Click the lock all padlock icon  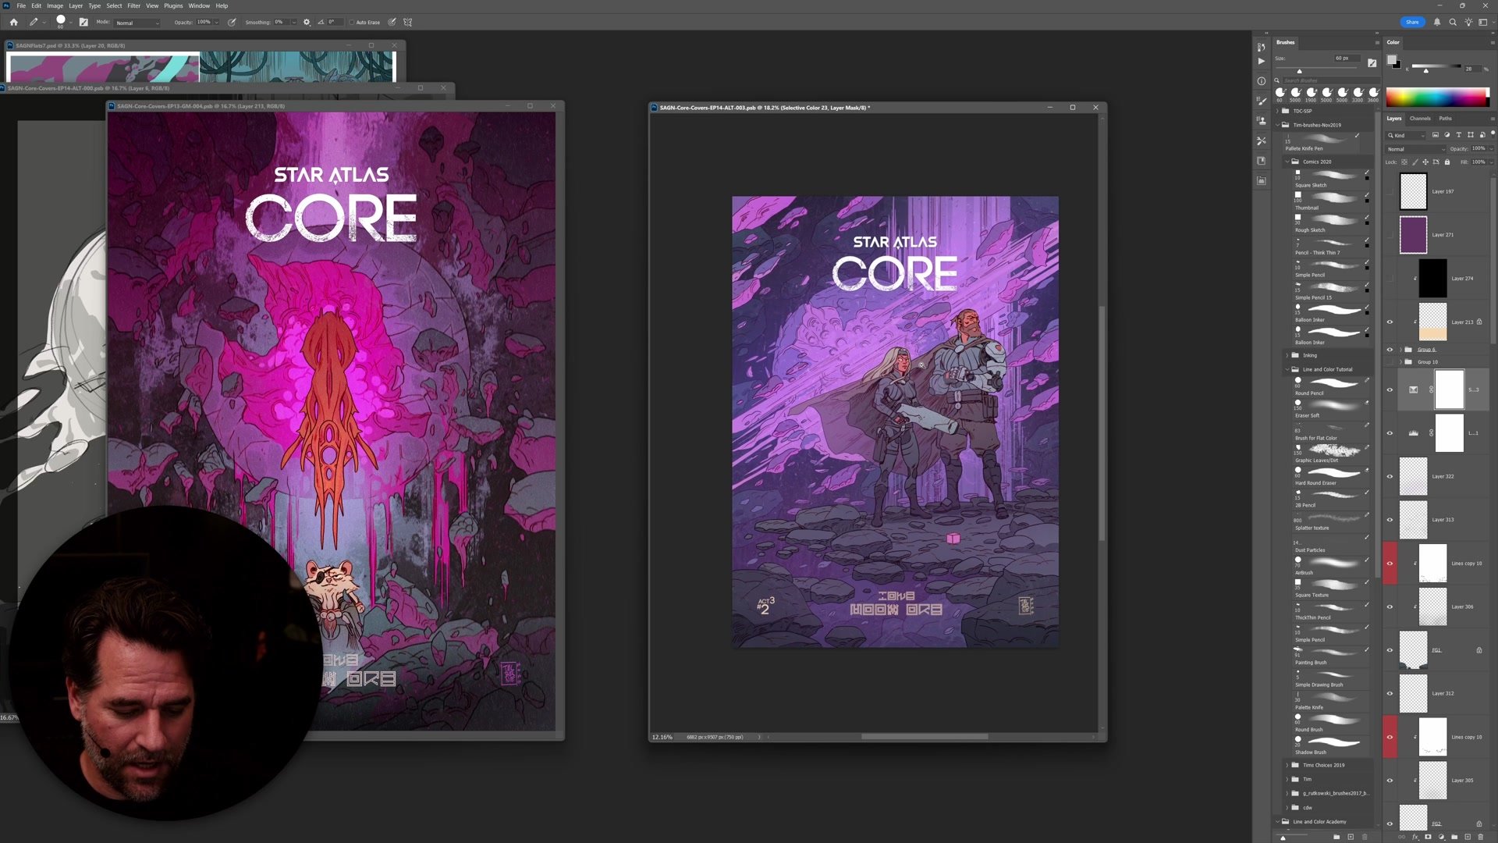(1447, 162)
